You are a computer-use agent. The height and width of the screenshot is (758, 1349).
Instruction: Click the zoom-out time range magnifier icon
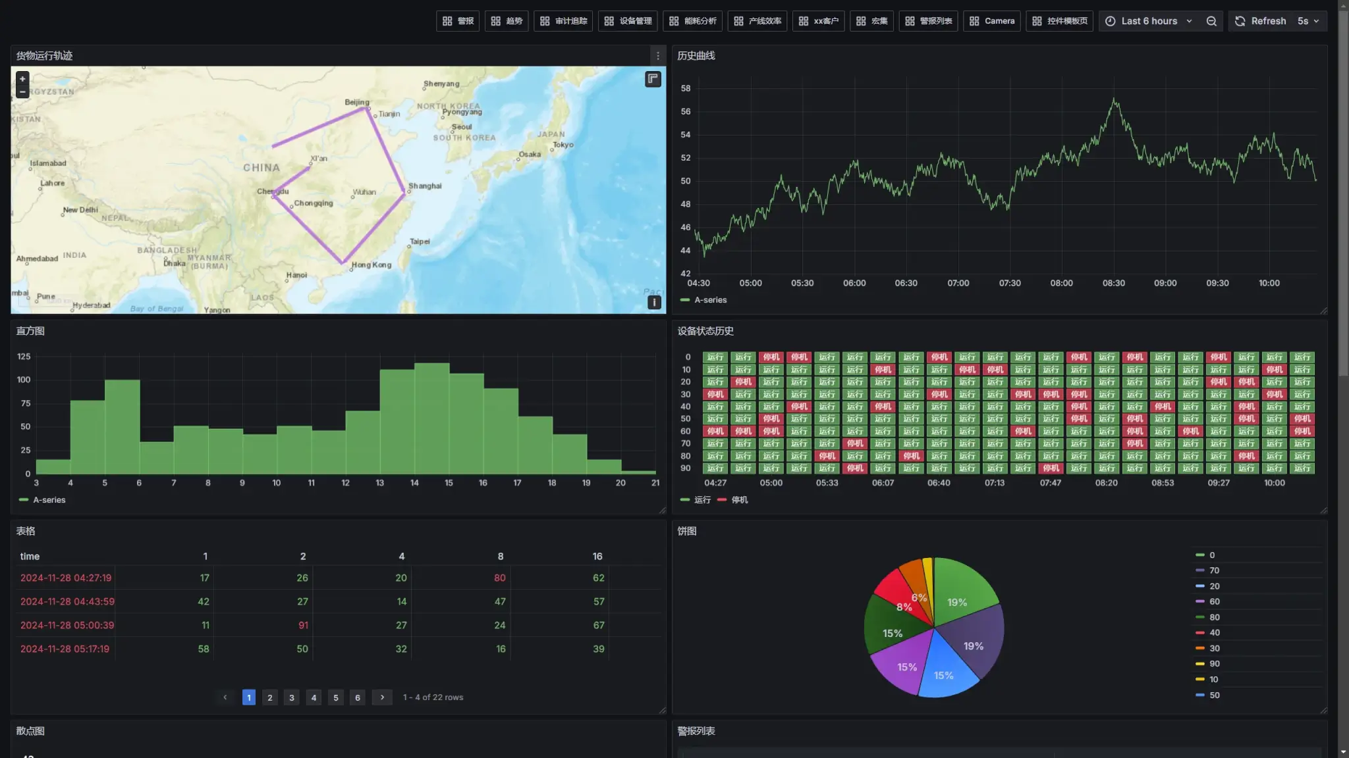[1211, 21]
